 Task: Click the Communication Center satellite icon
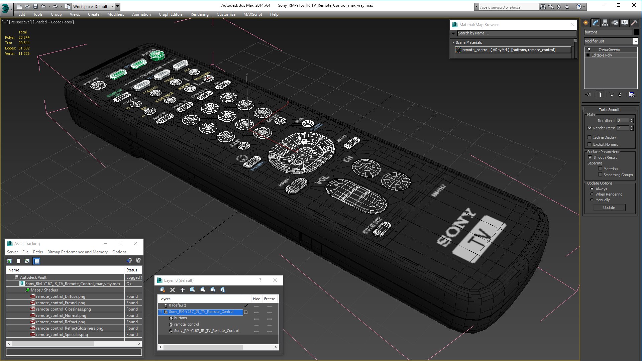(x=559, y=7)
